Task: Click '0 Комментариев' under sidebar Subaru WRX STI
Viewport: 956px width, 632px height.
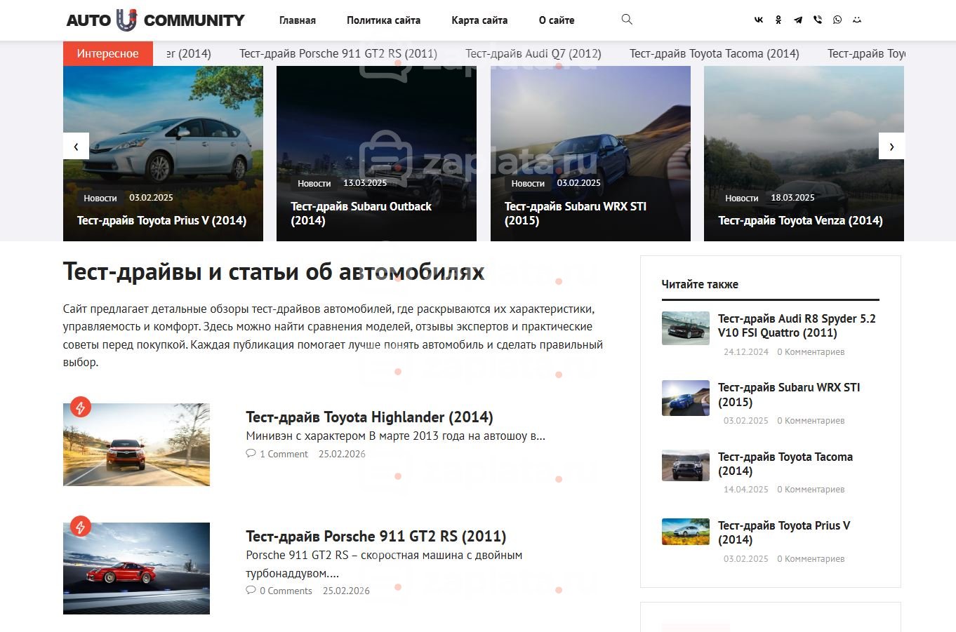Action: [x=811, y=421]
